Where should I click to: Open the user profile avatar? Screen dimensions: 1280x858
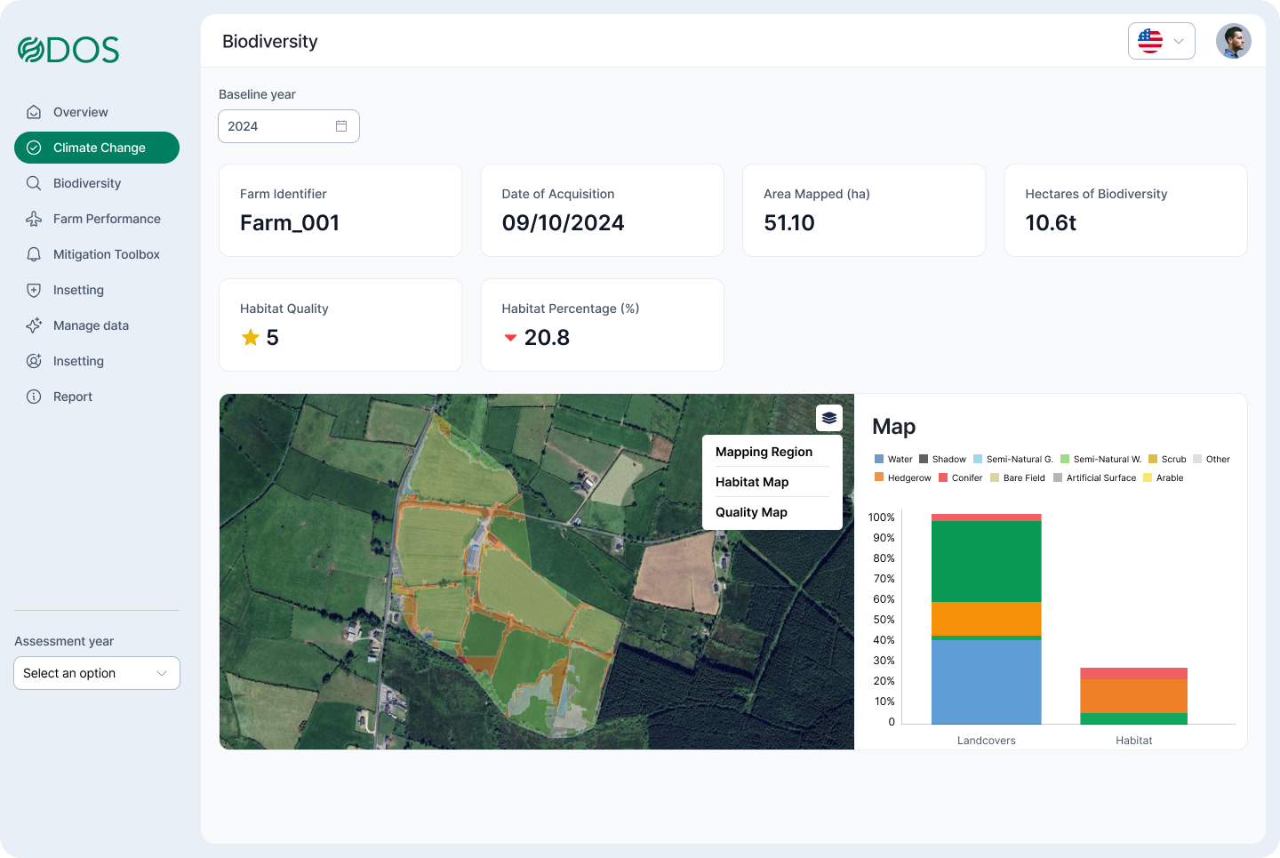pyautogui.click(x=1234, y=41)
